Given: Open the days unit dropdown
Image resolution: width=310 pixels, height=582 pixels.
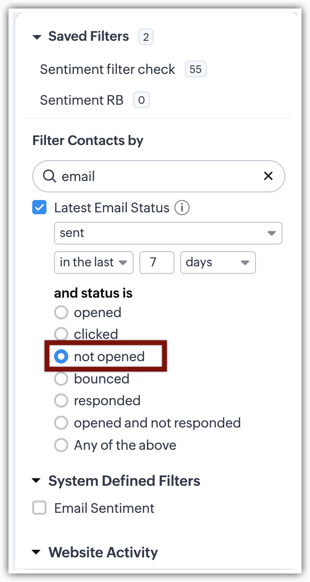Looking at the screenshot, I should (x=218, y=263).
